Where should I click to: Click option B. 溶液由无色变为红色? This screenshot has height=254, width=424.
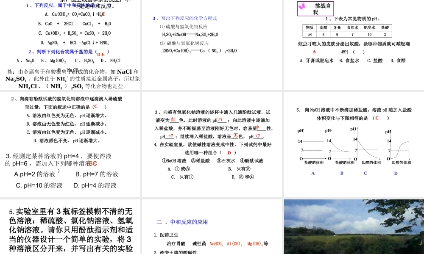point(67,124)
